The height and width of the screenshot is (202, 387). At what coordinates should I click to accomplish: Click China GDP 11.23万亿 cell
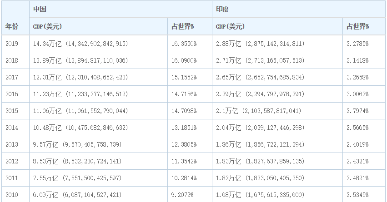99,94
